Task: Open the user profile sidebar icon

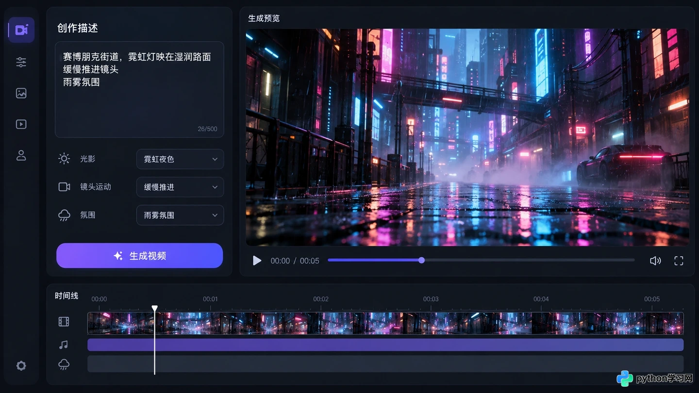Action: [21, 155]
